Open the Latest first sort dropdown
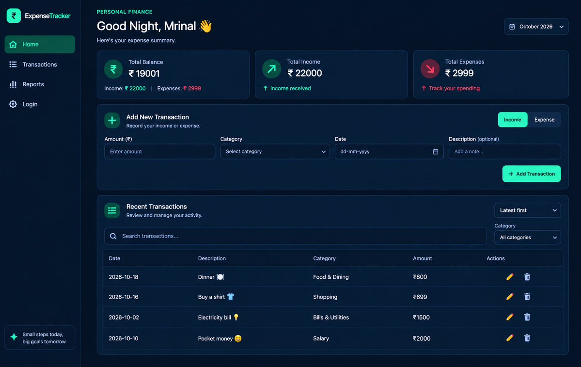The width and height of the screenshot is (581, 367). pos(528,210)
